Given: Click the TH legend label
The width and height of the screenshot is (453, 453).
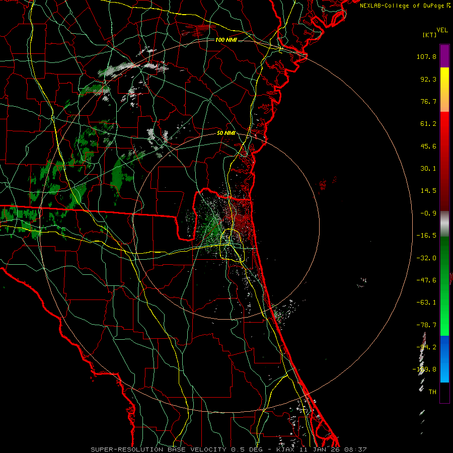Looking at the screenshot, I should click(x=432, y=392).
